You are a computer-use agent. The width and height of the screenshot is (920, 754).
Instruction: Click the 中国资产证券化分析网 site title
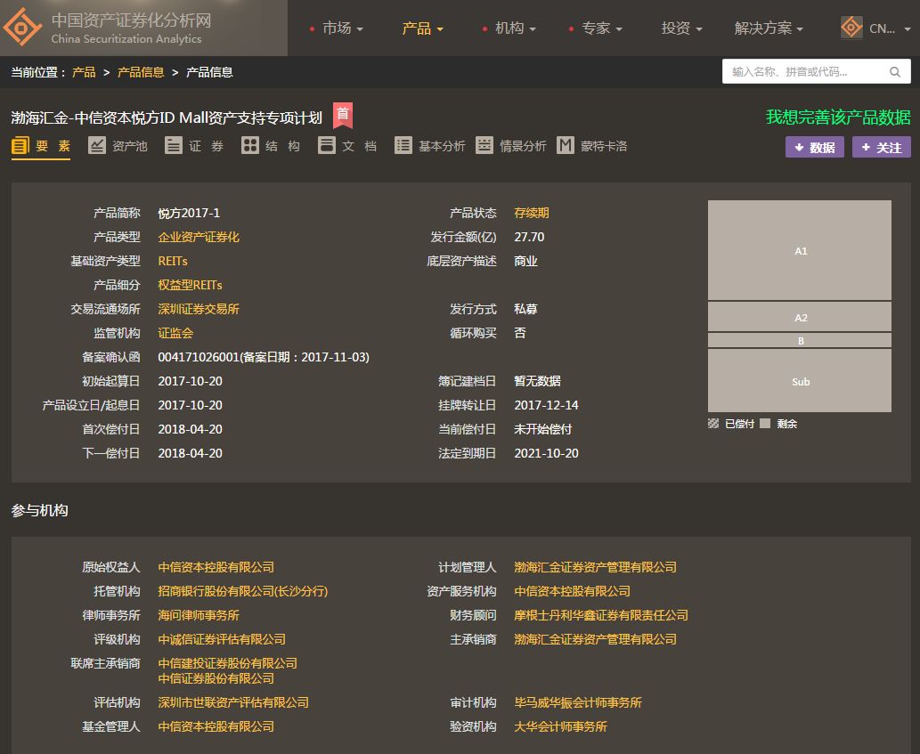click(132, 20)
